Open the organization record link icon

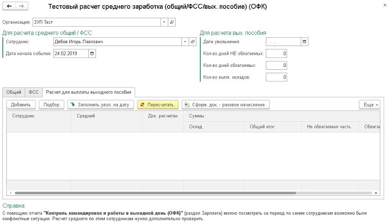point(172,22)
